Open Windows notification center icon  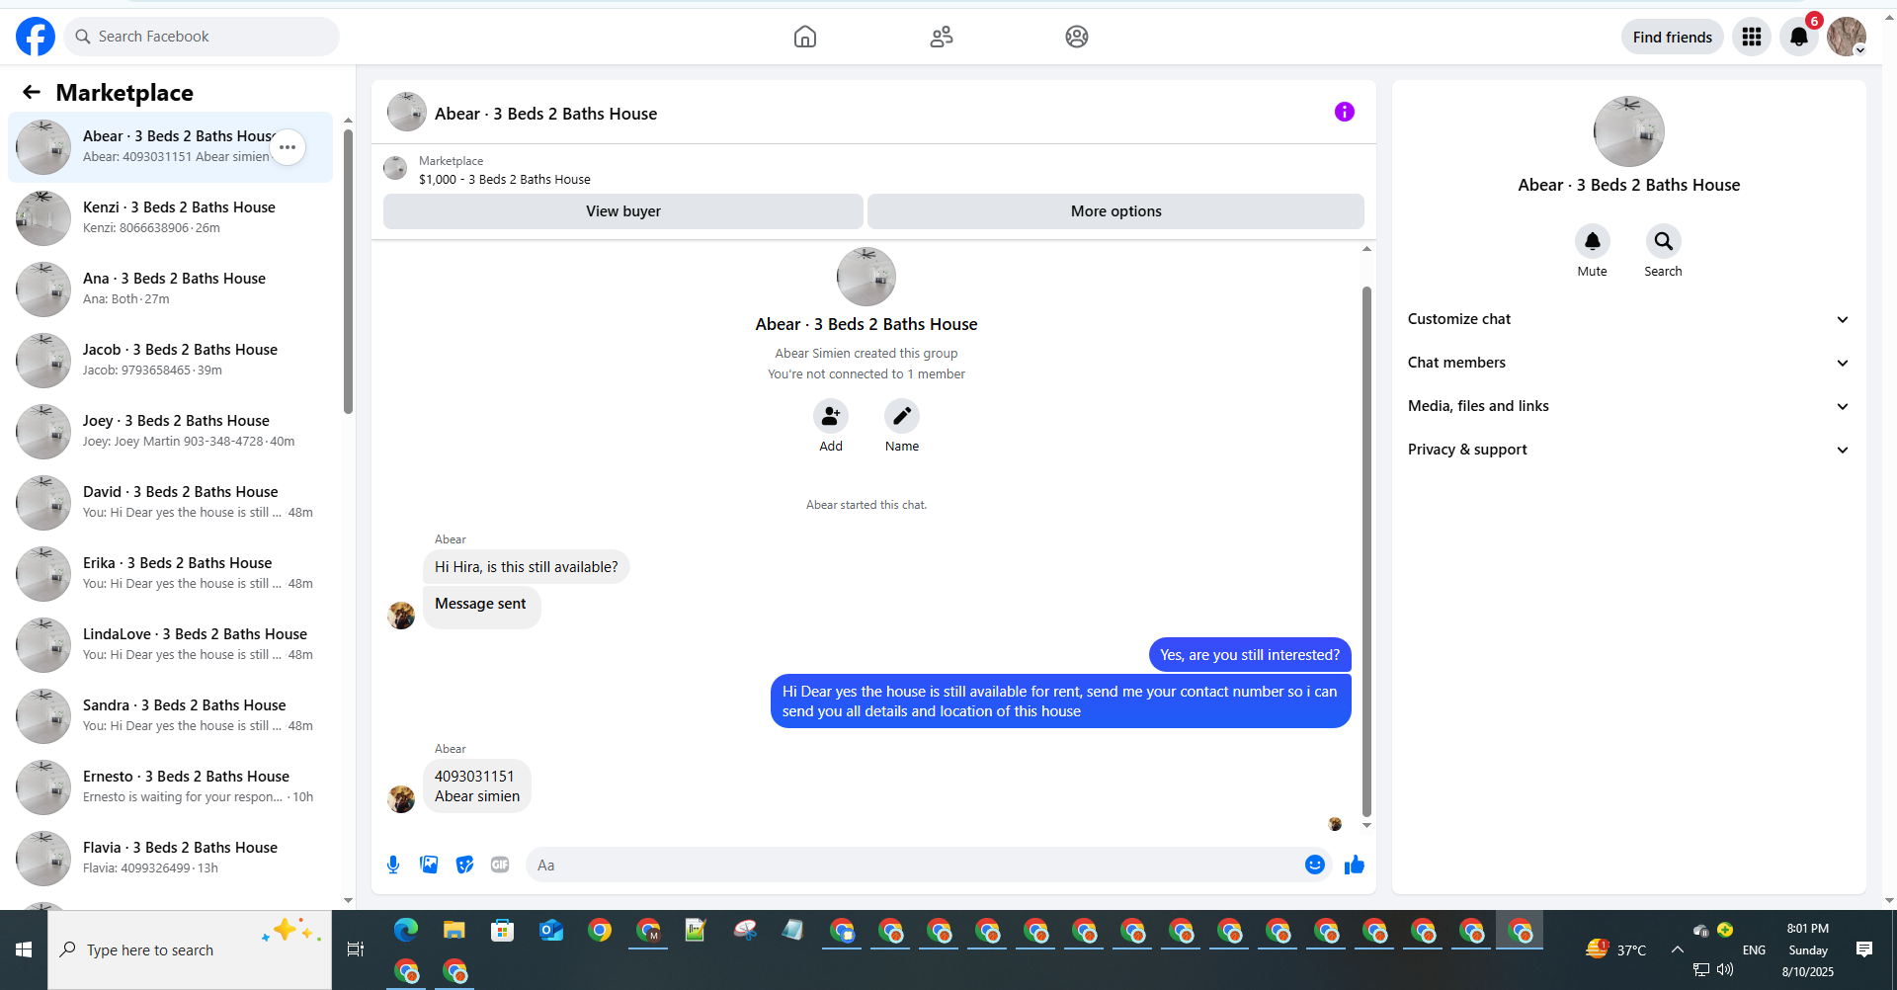coord(1864,949)
